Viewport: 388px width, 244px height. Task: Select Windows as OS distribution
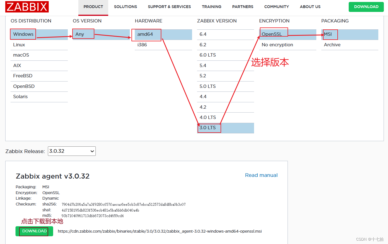[x=39, y=34]
